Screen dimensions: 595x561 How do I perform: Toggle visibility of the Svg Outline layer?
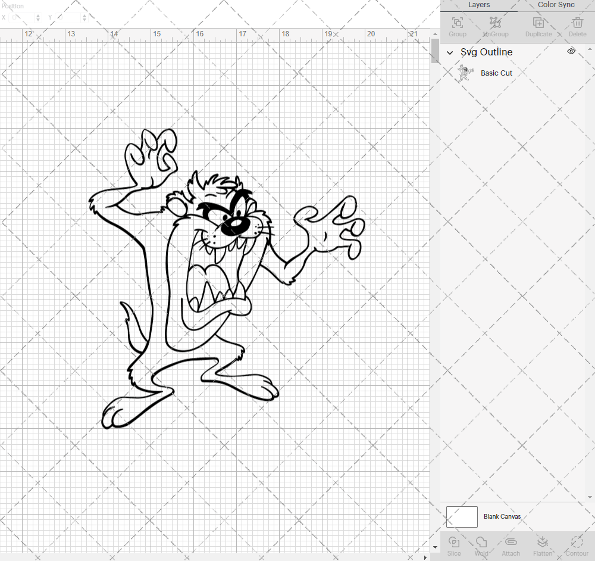[x=571, y=51]
